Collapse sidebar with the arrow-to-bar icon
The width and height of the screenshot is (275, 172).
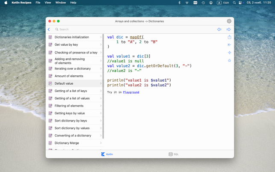click(x=229, y=45)
